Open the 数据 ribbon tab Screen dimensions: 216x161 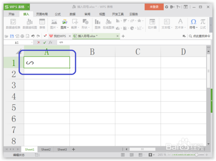point(73,14)
